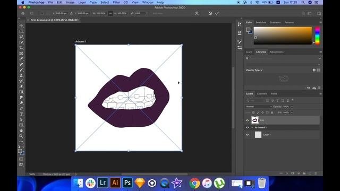Select the Quick Selection tool
340x191 pixels.
(21, 42)
